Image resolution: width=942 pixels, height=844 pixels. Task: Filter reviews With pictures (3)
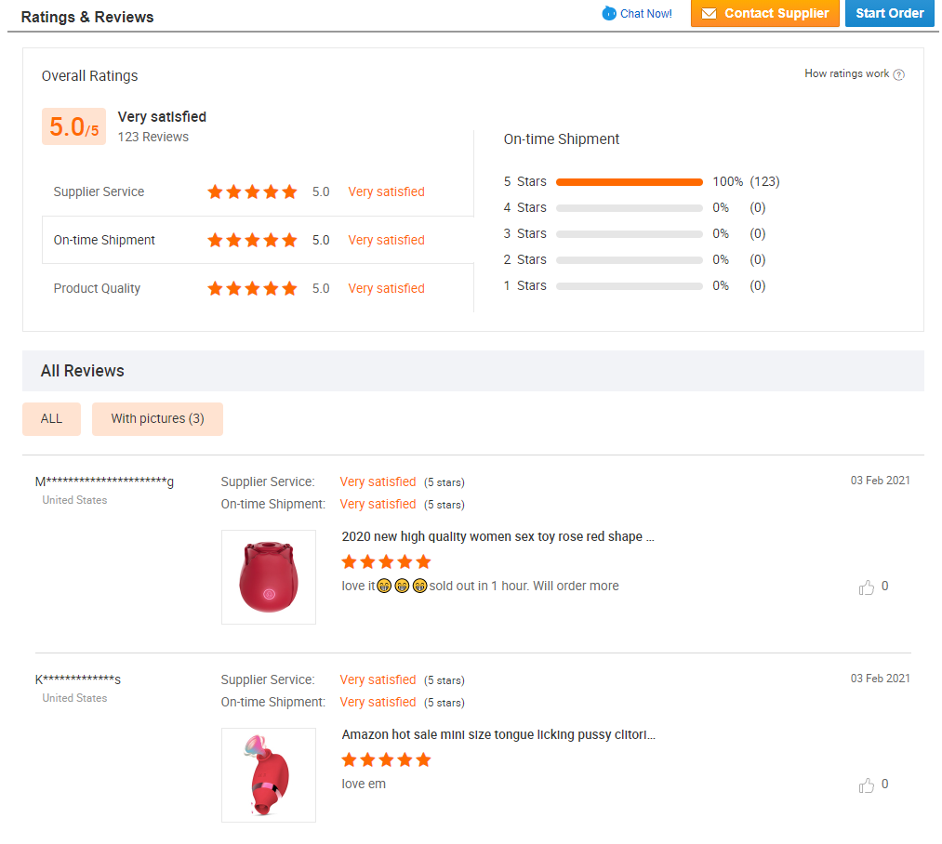157,418
